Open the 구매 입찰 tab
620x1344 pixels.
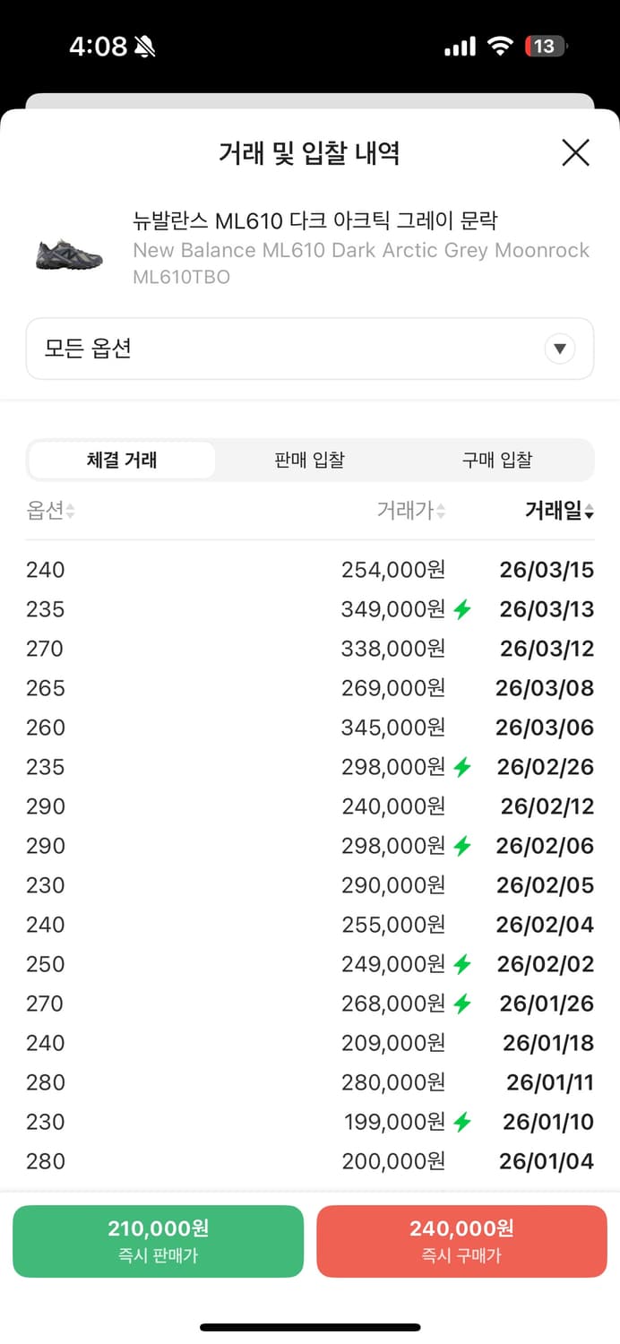[x=497, y=460]
